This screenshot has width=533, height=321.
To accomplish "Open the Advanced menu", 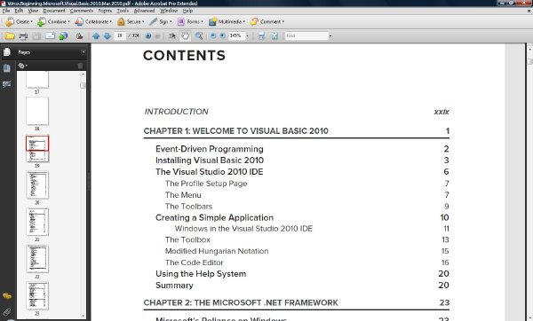I will (x=144, y=11).
